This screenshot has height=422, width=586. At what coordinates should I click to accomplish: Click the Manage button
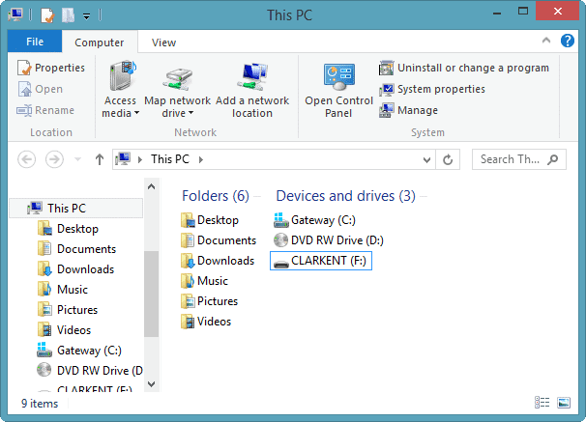coord(408,110)
